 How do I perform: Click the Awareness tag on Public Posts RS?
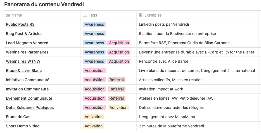coord(94,24)
